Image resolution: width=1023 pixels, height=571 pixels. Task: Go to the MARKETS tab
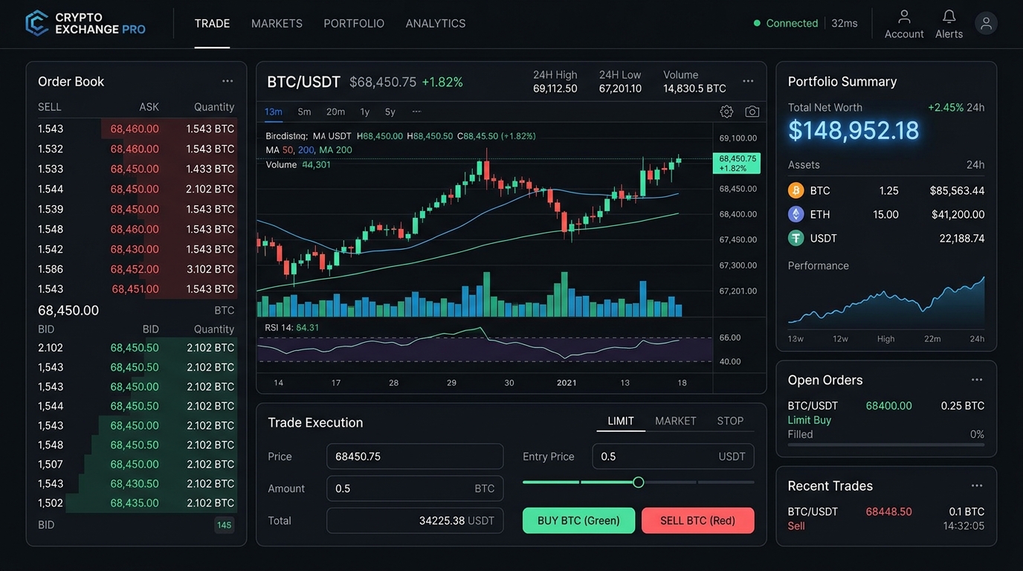pyautogui.click(x=277, y=23)
